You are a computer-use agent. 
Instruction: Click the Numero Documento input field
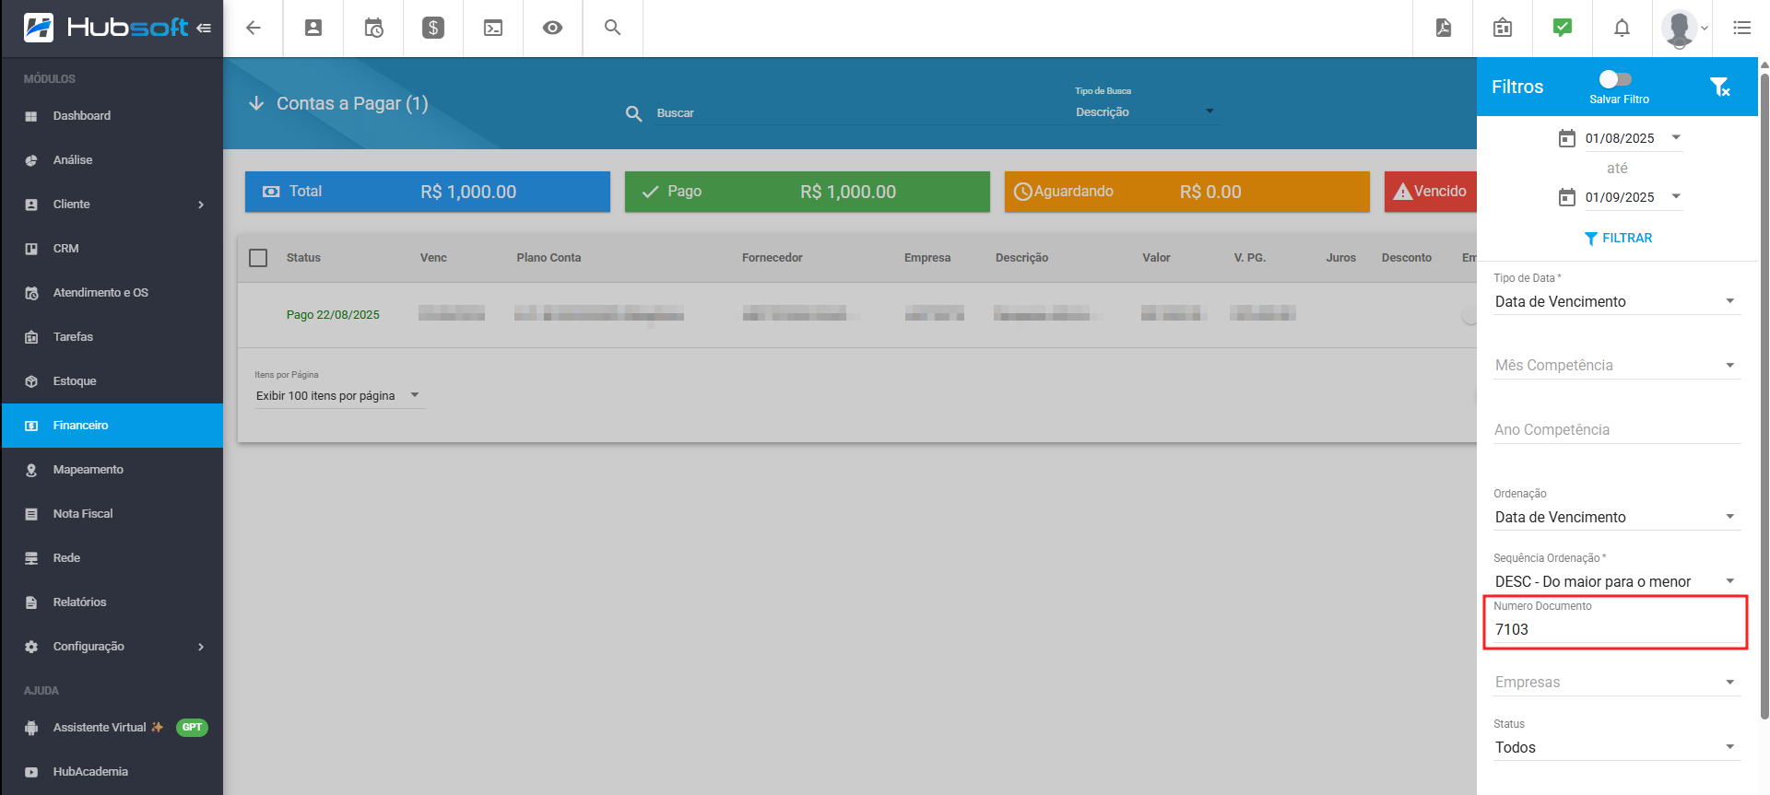(x=1615, y=629)
